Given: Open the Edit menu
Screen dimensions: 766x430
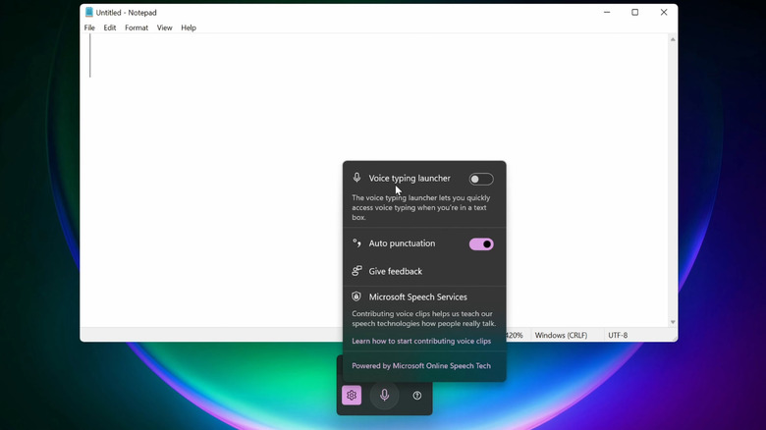Looking at the screenshot, I should coord(110,28).
